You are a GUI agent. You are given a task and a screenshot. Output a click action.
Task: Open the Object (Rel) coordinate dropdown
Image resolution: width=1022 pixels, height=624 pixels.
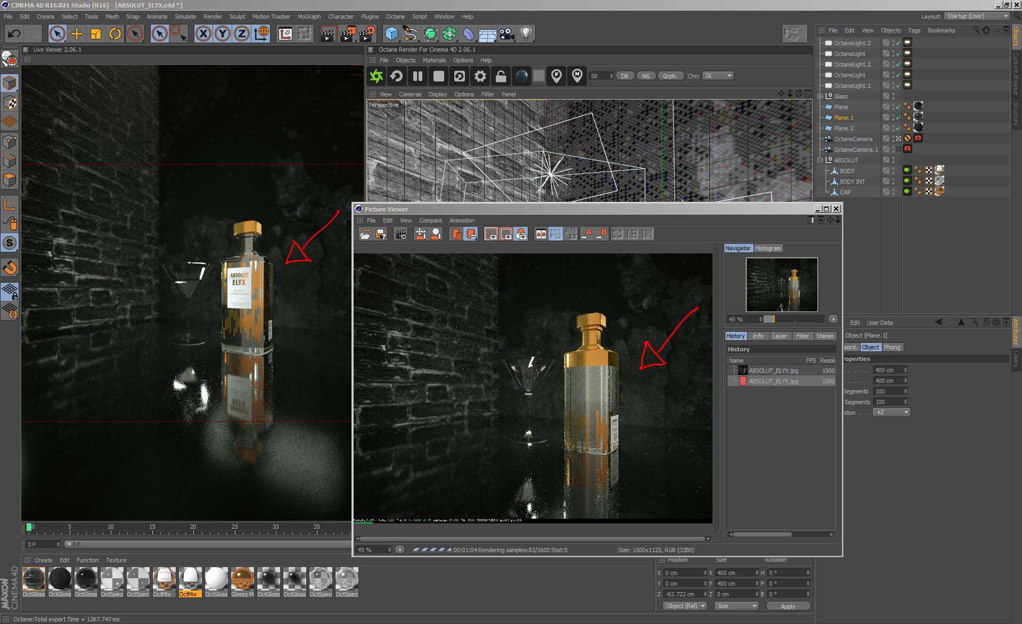[685, 606]
